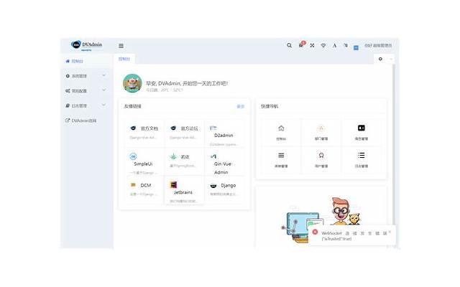
Task: Click the Django logo icon
Action: pyautogui.click(x=213, y=185)
